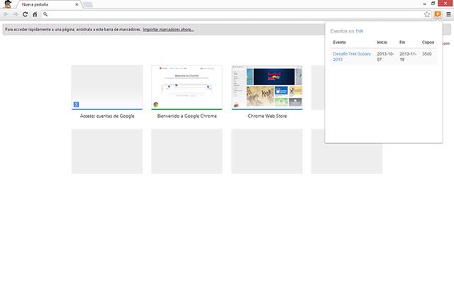Click the 2013-11-19 end date cell

tap(408, 57)
